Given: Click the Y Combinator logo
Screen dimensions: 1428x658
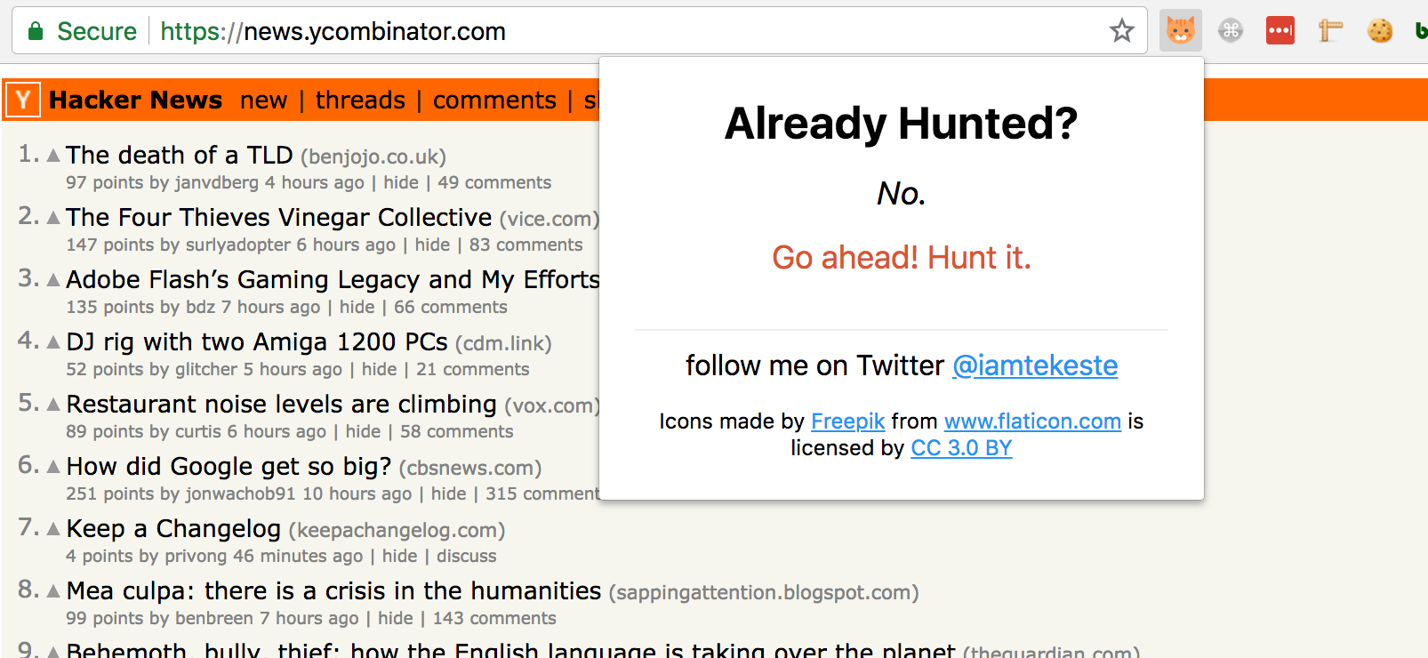Looking at the screenshot, I should [23, 100].
